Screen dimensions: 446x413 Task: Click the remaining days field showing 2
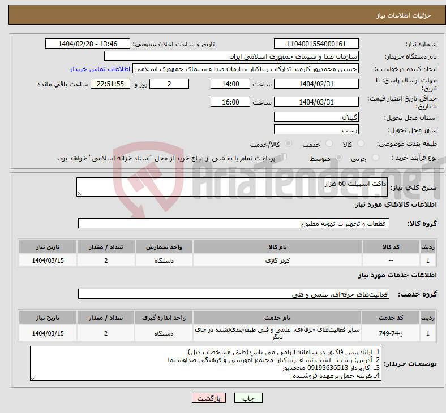click(169, 84)
